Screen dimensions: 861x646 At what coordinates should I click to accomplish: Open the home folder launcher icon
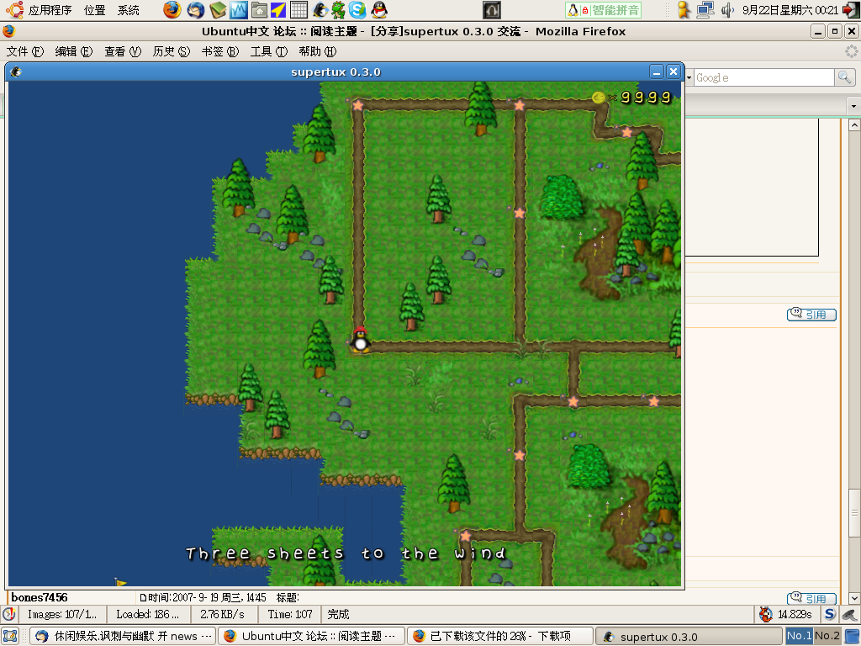point(259,10)
